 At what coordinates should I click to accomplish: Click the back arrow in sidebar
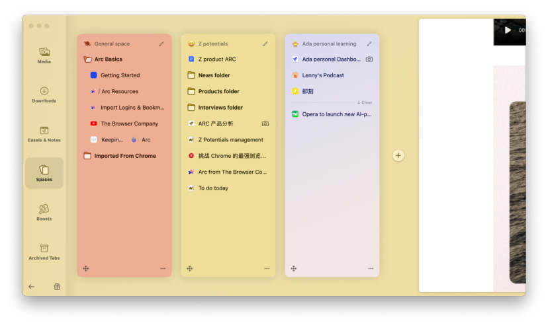coord(31,287)
